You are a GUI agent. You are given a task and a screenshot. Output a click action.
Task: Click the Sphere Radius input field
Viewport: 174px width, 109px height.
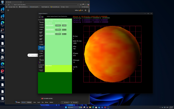click(58, 25)
